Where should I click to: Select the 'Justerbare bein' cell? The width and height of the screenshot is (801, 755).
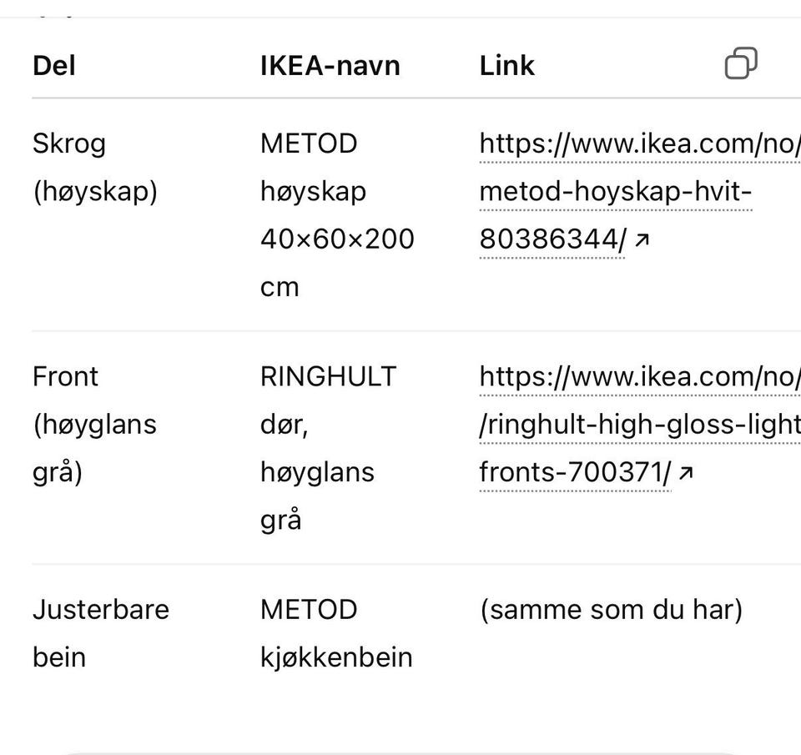pyautogui.click(x=100, y=633)
